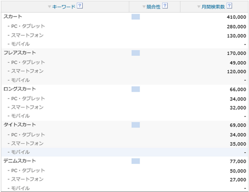Sort table by 競合性 column header

pyautogui.click(x=153, y=7)
